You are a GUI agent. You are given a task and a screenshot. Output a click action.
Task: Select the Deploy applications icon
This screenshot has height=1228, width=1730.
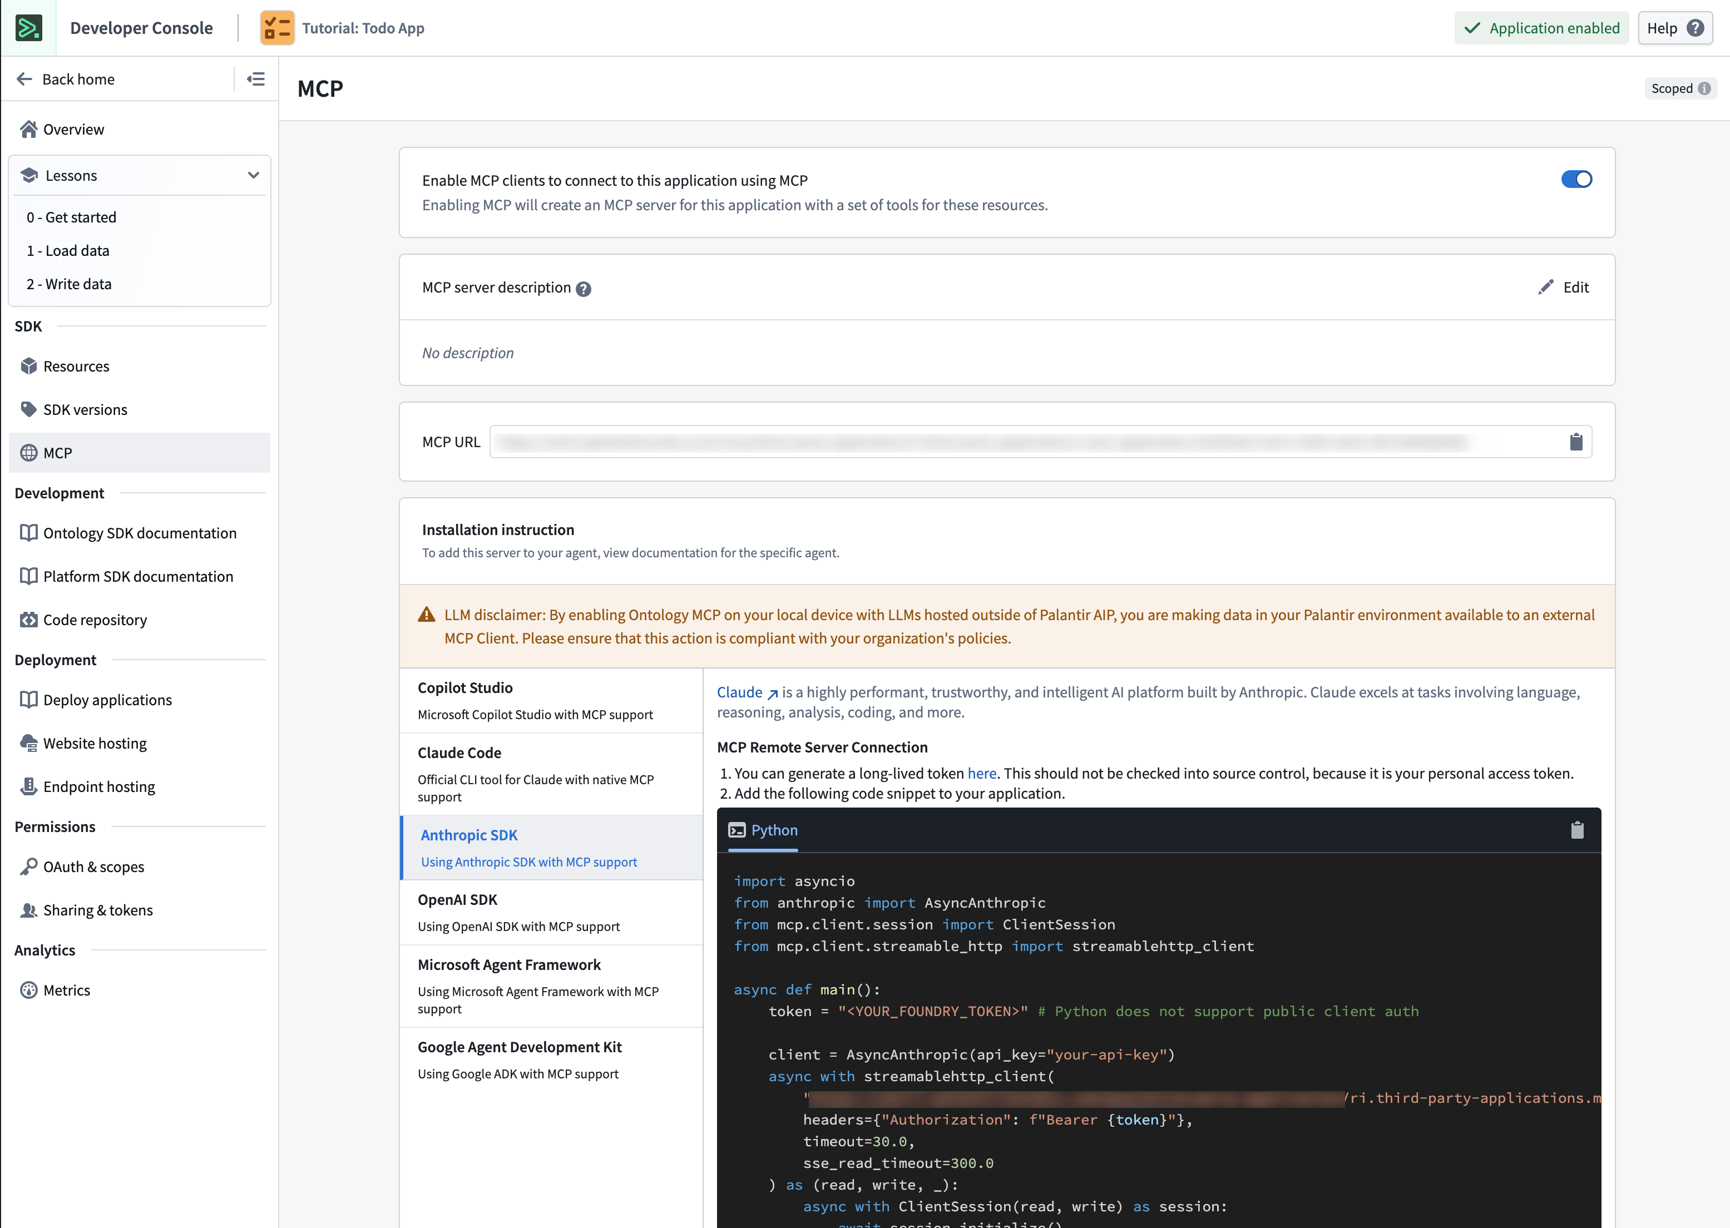click(29, 700)
